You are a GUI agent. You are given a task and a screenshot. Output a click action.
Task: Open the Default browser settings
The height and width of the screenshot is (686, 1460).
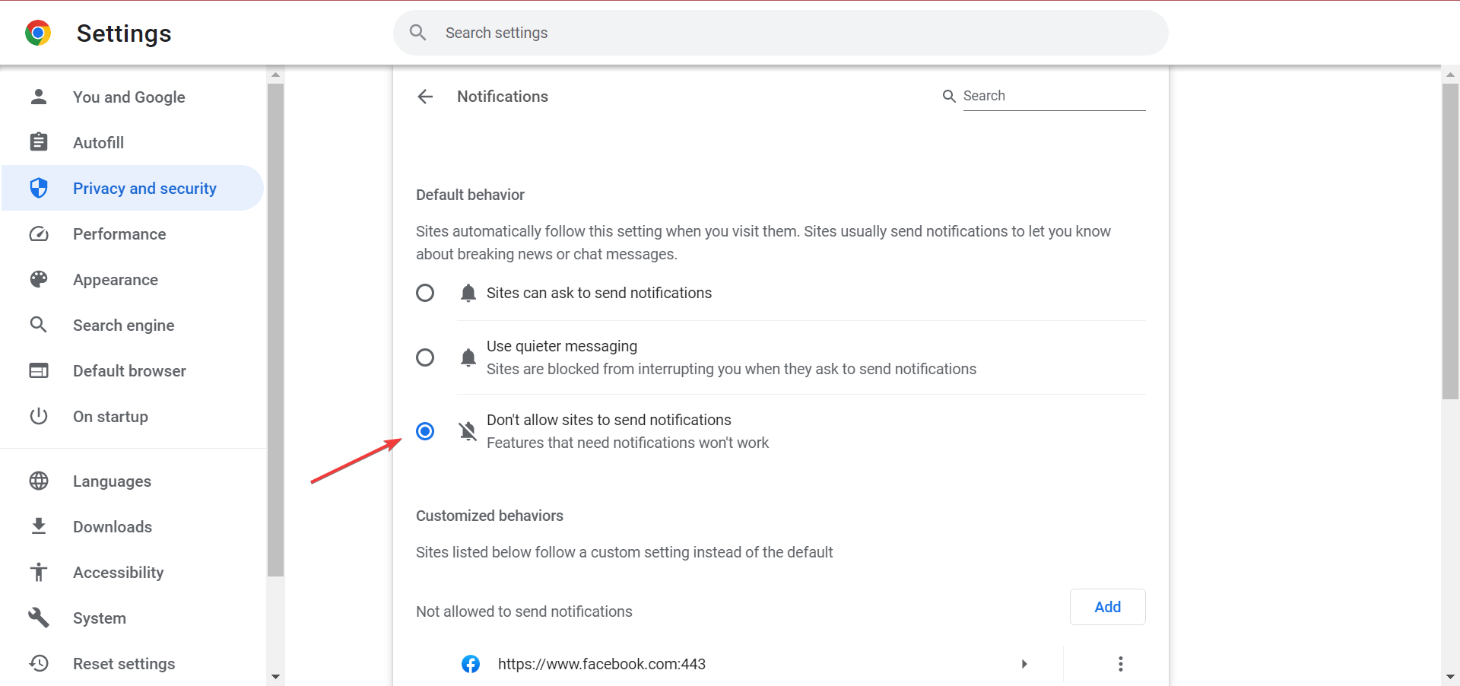[x=129, y=370]
